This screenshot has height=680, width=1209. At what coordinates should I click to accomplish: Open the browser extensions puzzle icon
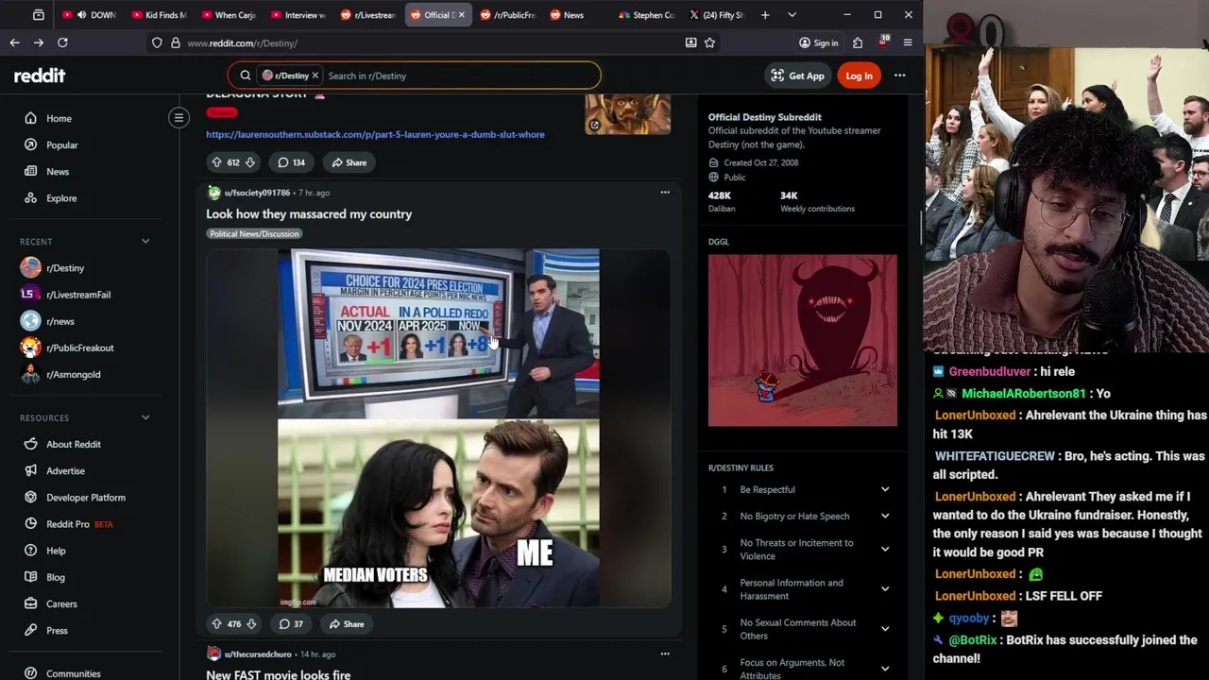click(x=858, y=42)
